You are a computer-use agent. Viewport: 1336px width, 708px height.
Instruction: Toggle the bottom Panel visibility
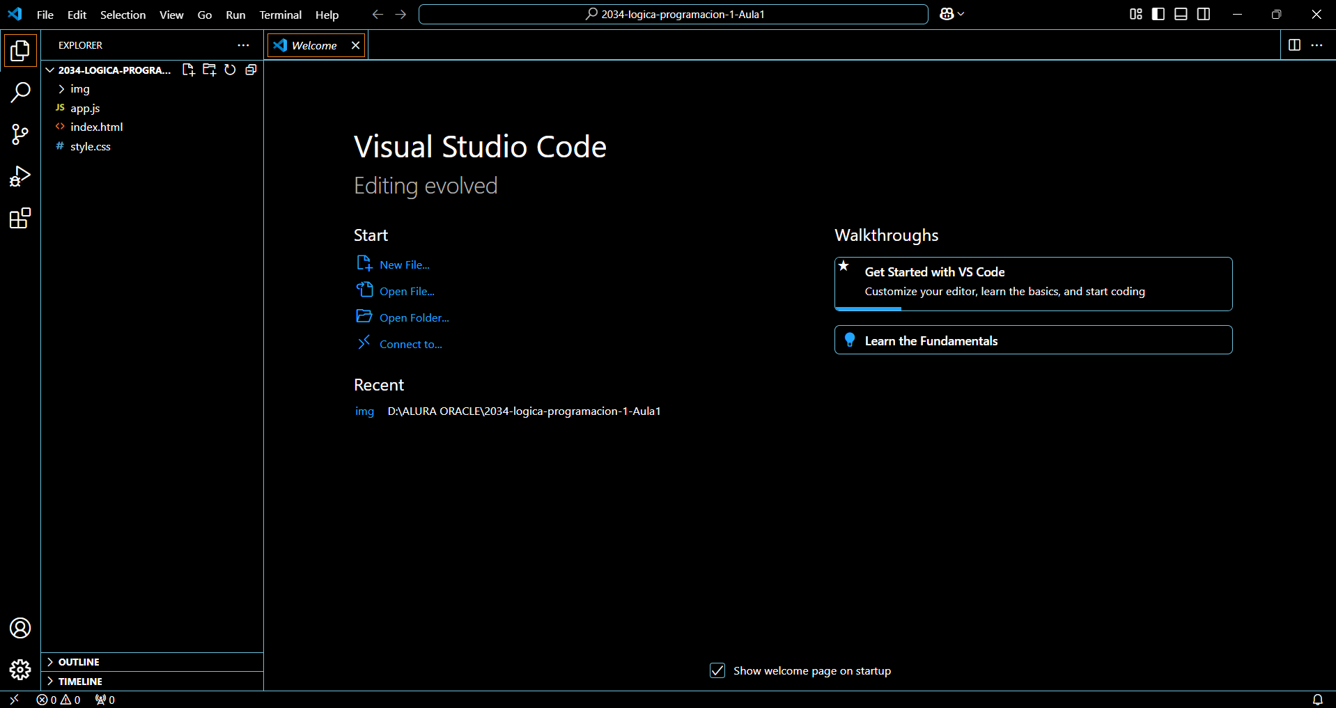click(x=1181, y=14)
